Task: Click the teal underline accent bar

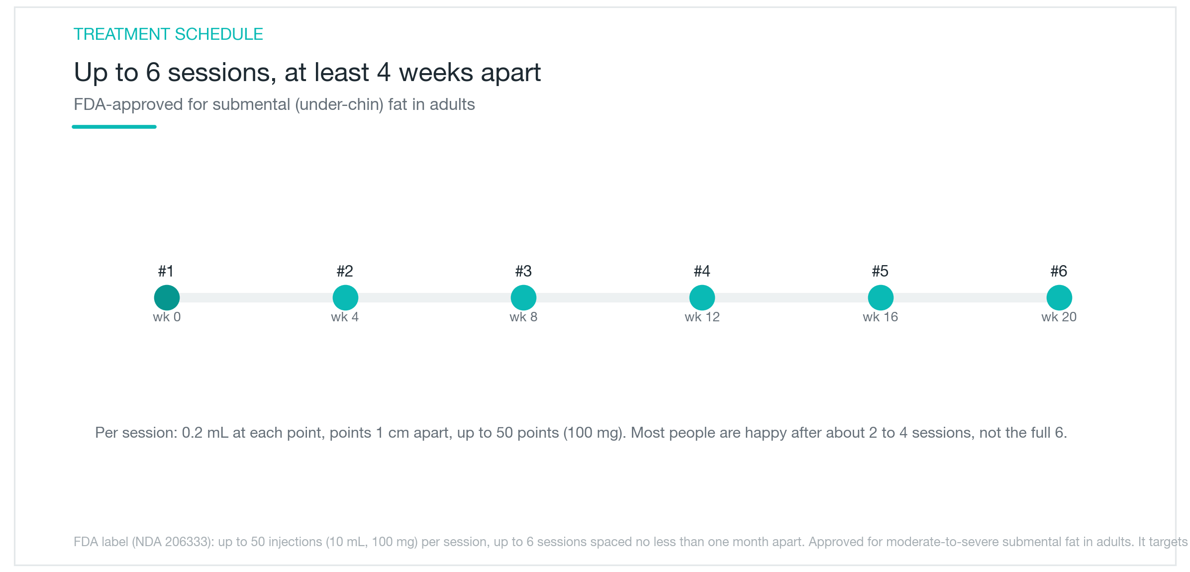Action: tap(114, 127)
